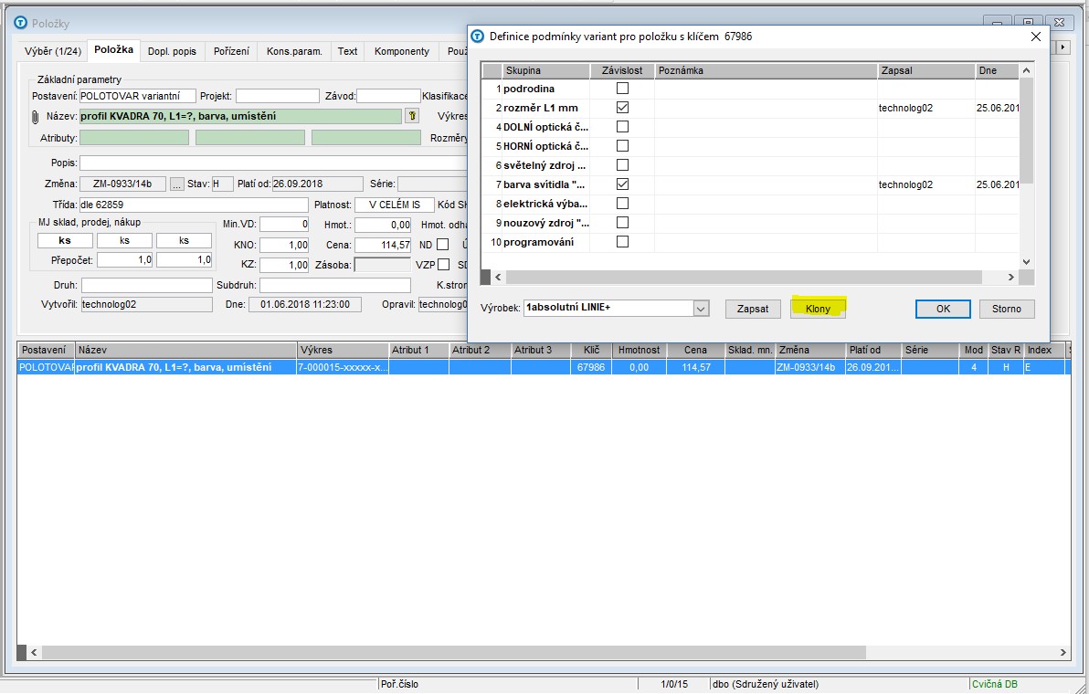Click the Cena column header in grid
The image size is (1089, 694).
695,350
